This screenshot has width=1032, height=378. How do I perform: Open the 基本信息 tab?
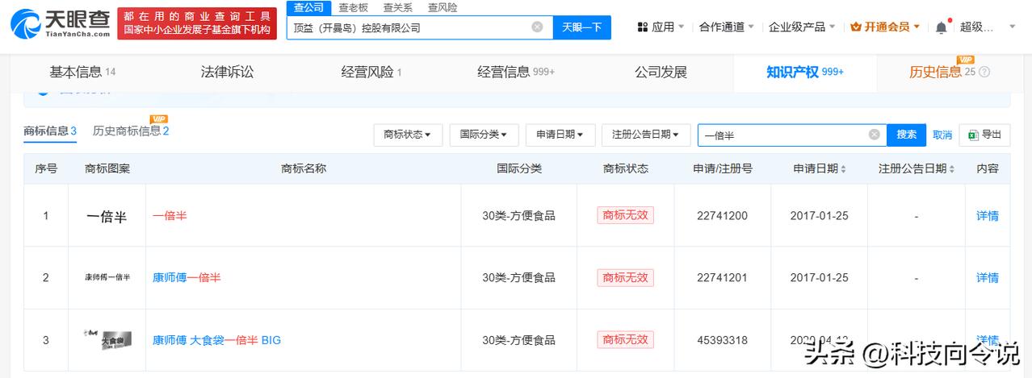[82, 73]
